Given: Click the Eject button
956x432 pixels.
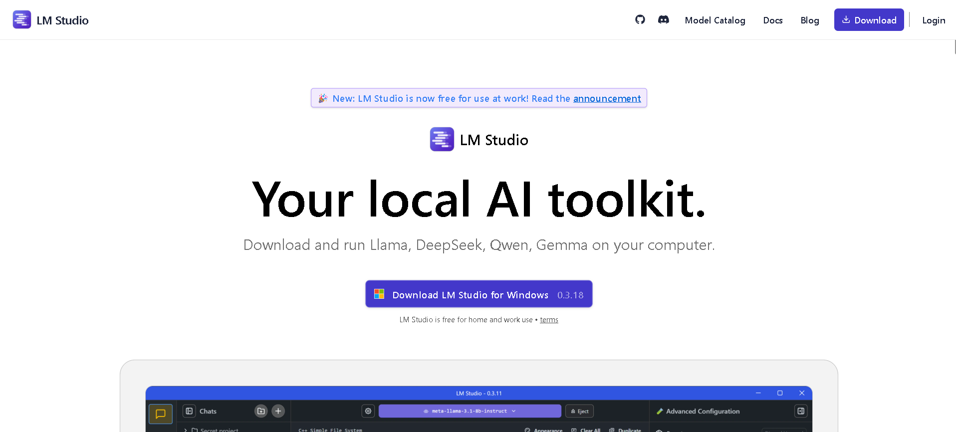Looking at the screenshot, I should (x=580, y=411).
